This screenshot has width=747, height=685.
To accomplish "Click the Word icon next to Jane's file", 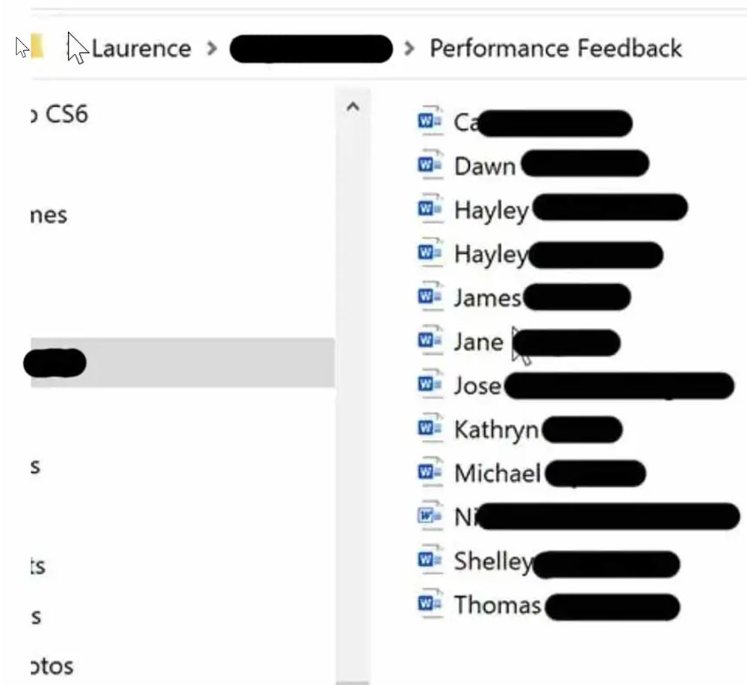I will (430, 341).
